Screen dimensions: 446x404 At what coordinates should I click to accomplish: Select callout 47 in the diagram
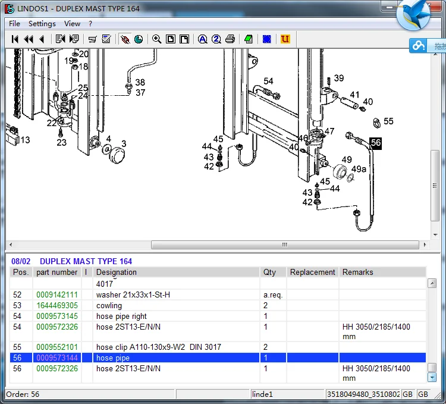(329, 131)
